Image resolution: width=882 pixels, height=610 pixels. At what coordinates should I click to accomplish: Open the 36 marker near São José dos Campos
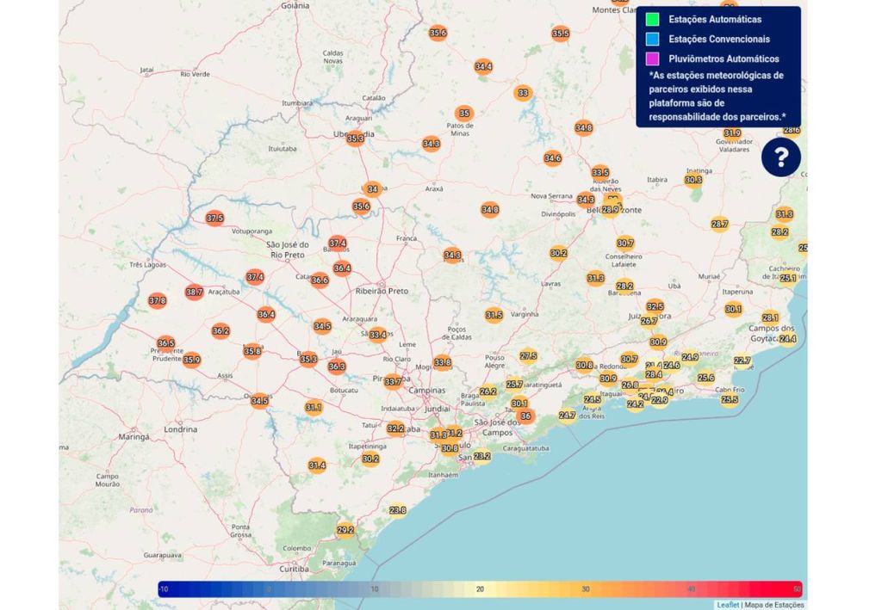click(527, 416)
